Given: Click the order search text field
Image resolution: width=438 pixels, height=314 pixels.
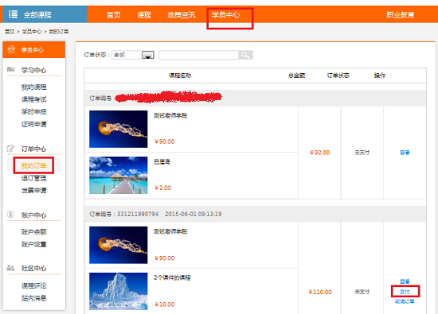Looking at the screenshot, I should click(198, 55).
